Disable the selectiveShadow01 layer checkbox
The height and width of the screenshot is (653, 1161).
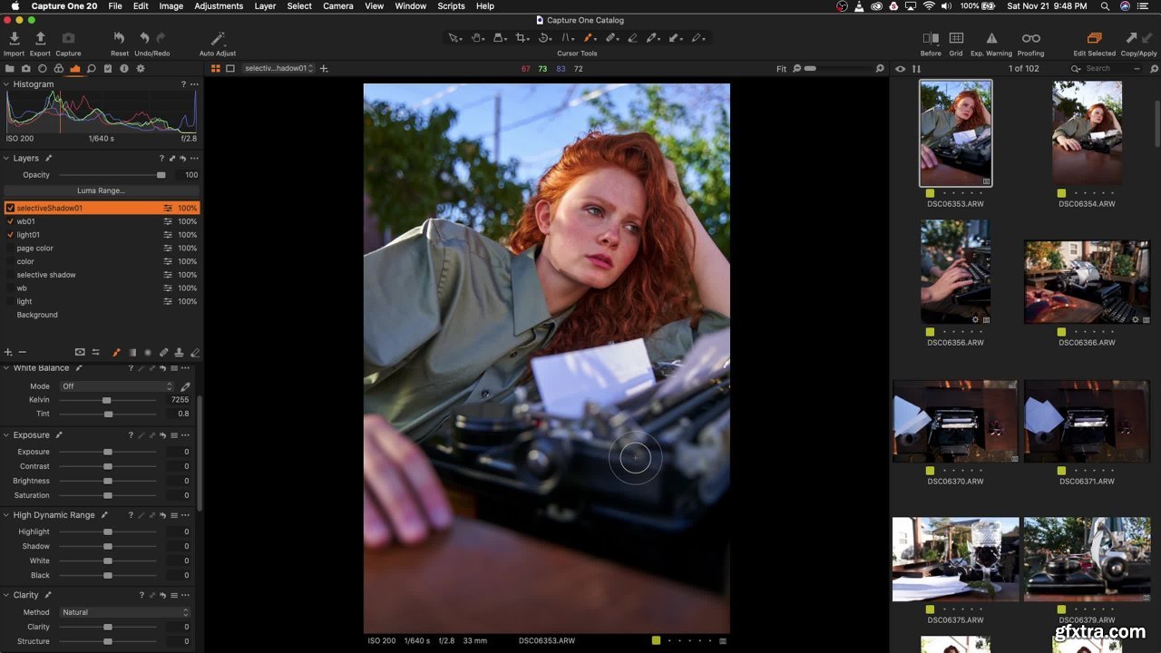[x=10, y=208]
